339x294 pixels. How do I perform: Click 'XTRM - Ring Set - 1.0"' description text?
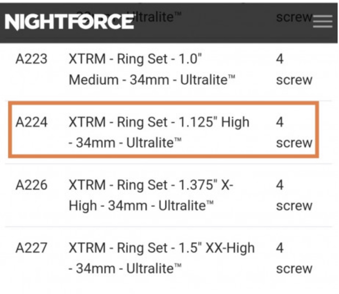(x=135, y=59)
